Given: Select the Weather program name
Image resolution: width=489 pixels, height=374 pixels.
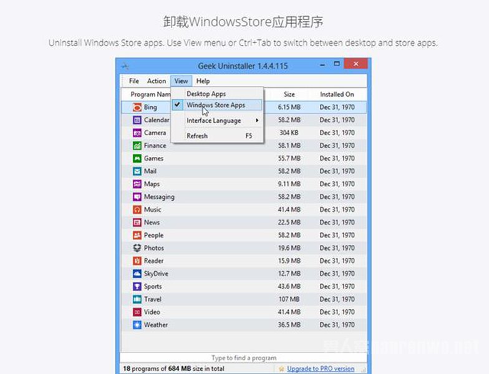Looking at the screenshot, I should [x=156, y=325].
